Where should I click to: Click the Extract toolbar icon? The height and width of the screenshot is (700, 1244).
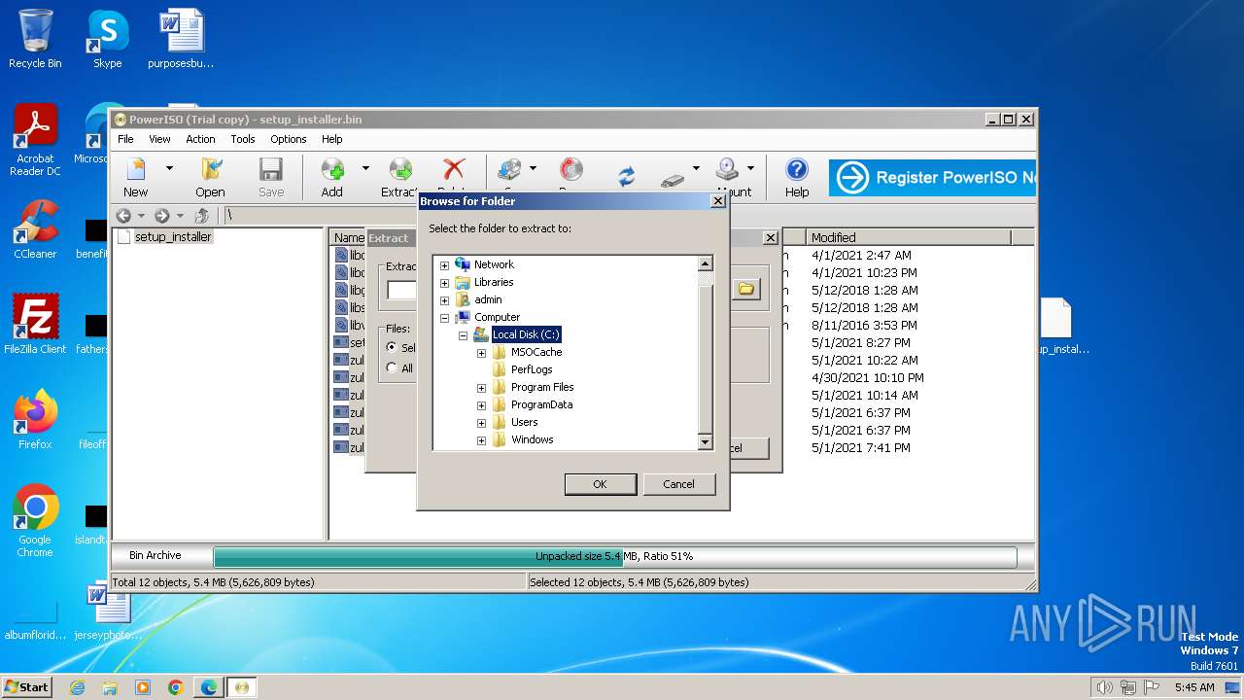point(400,170)
